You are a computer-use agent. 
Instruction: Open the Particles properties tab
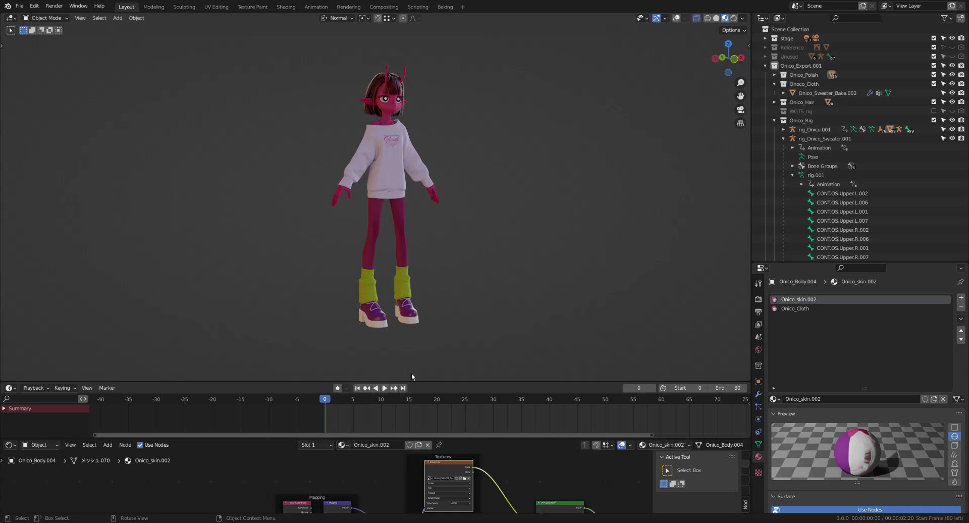(x=758, y=406)
